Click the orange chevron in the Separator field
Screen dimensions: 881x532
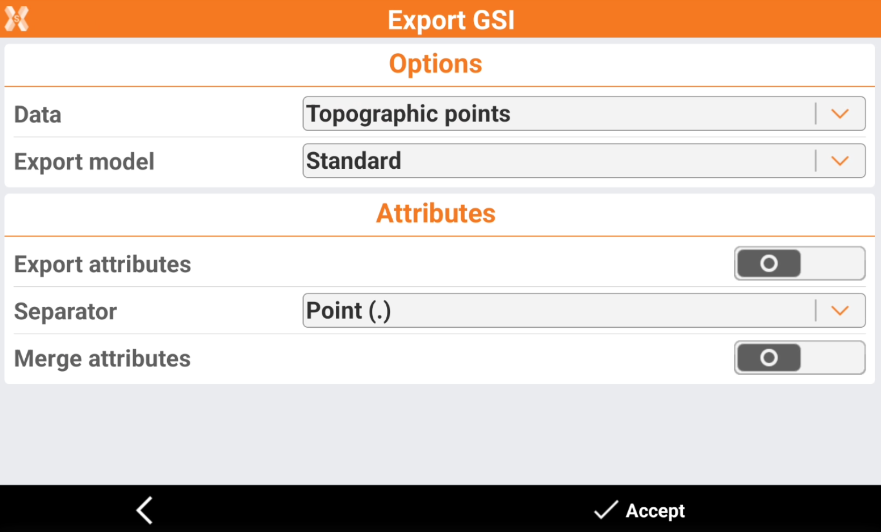tap(840, 311)
